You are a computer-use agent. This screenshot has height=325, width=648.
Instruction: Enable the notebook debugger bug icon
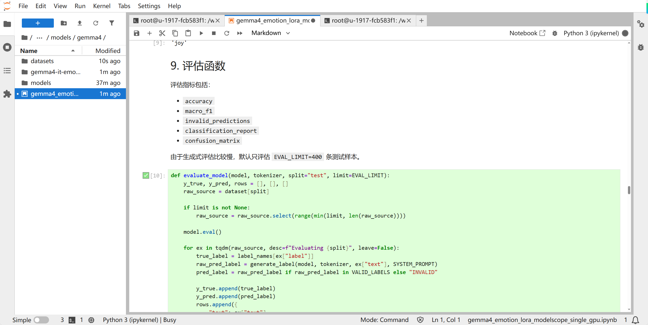[555, 33]
